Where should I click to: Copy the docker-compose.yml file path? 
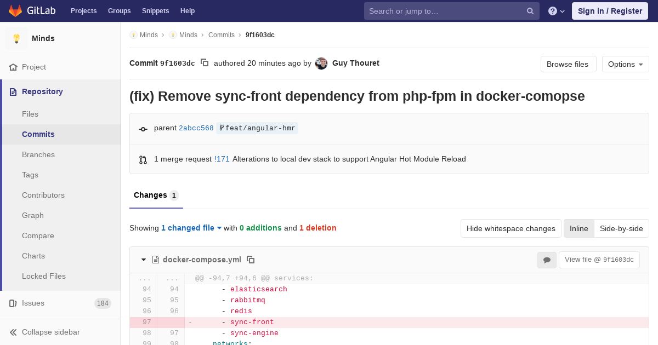coord(251,260)
